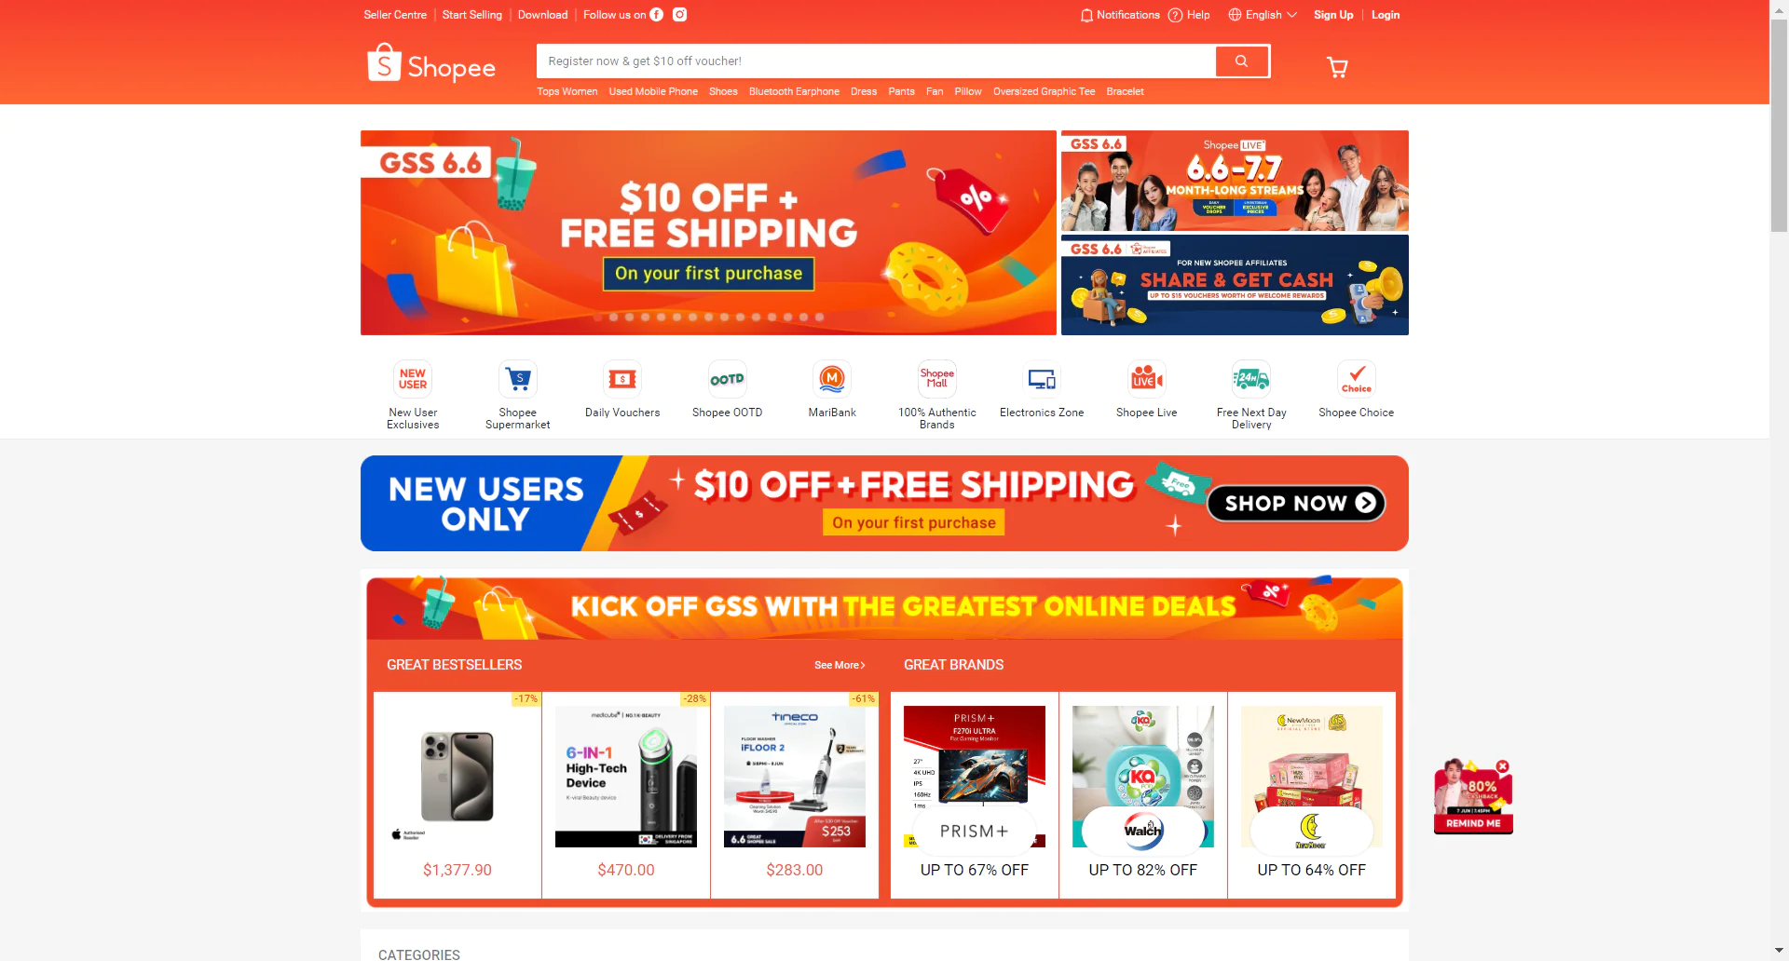
Task: Click the Notifications bell link
Action: click(x=1120, y=15)
